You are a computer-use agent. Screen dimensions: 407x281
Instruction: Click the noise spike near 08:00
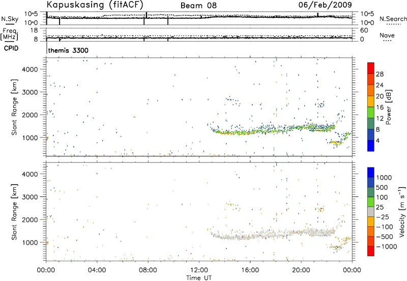click(x=147, y=16)
